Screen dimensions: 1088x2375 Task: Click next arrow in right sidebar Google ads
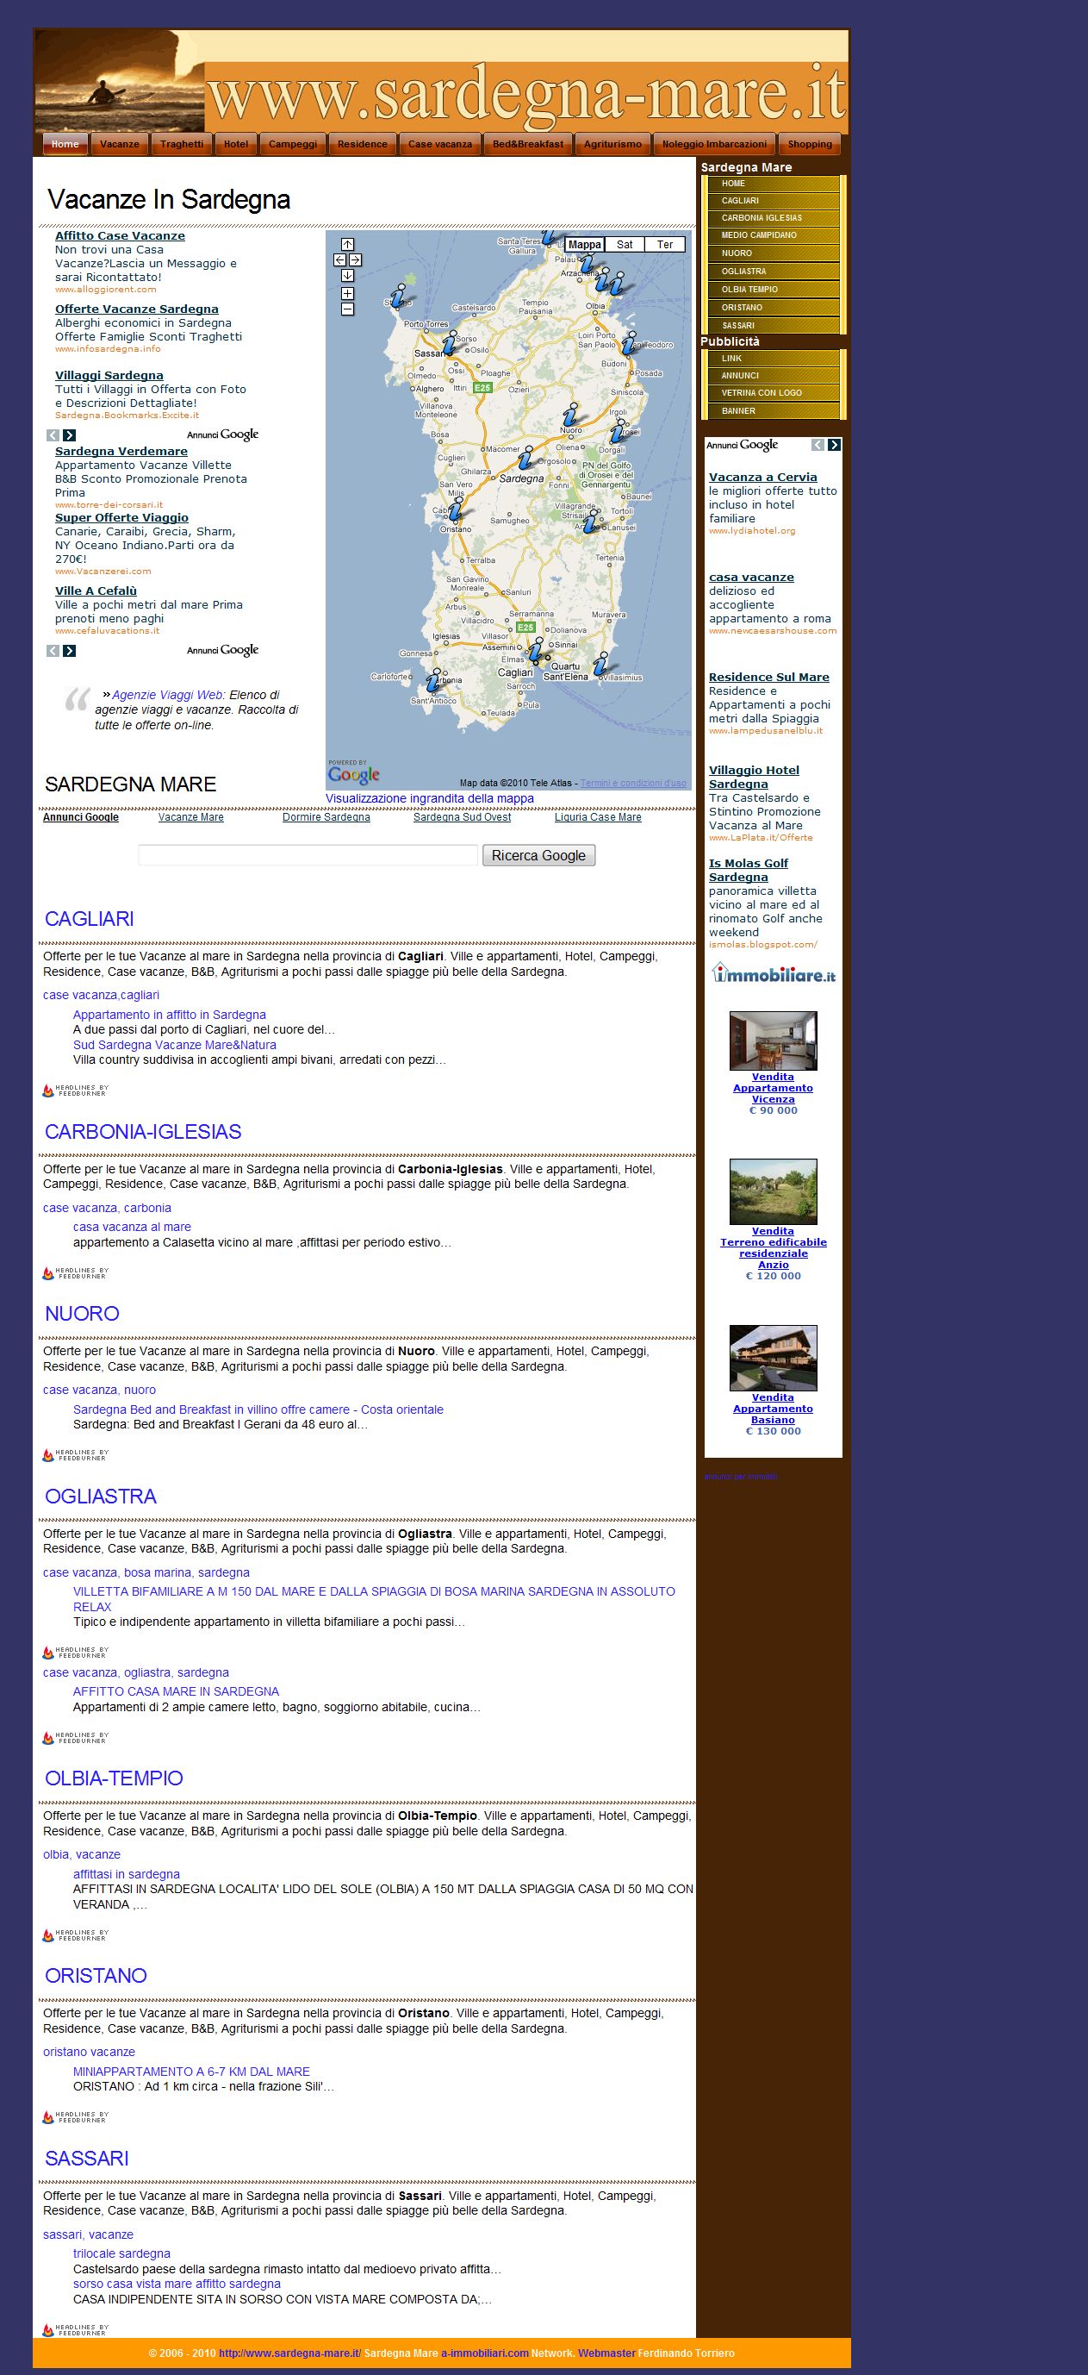(834, 446)
